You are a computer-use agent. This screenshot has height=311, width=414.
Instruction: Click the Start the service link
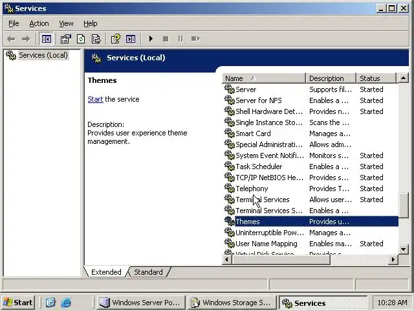click(x=95, y=99)
